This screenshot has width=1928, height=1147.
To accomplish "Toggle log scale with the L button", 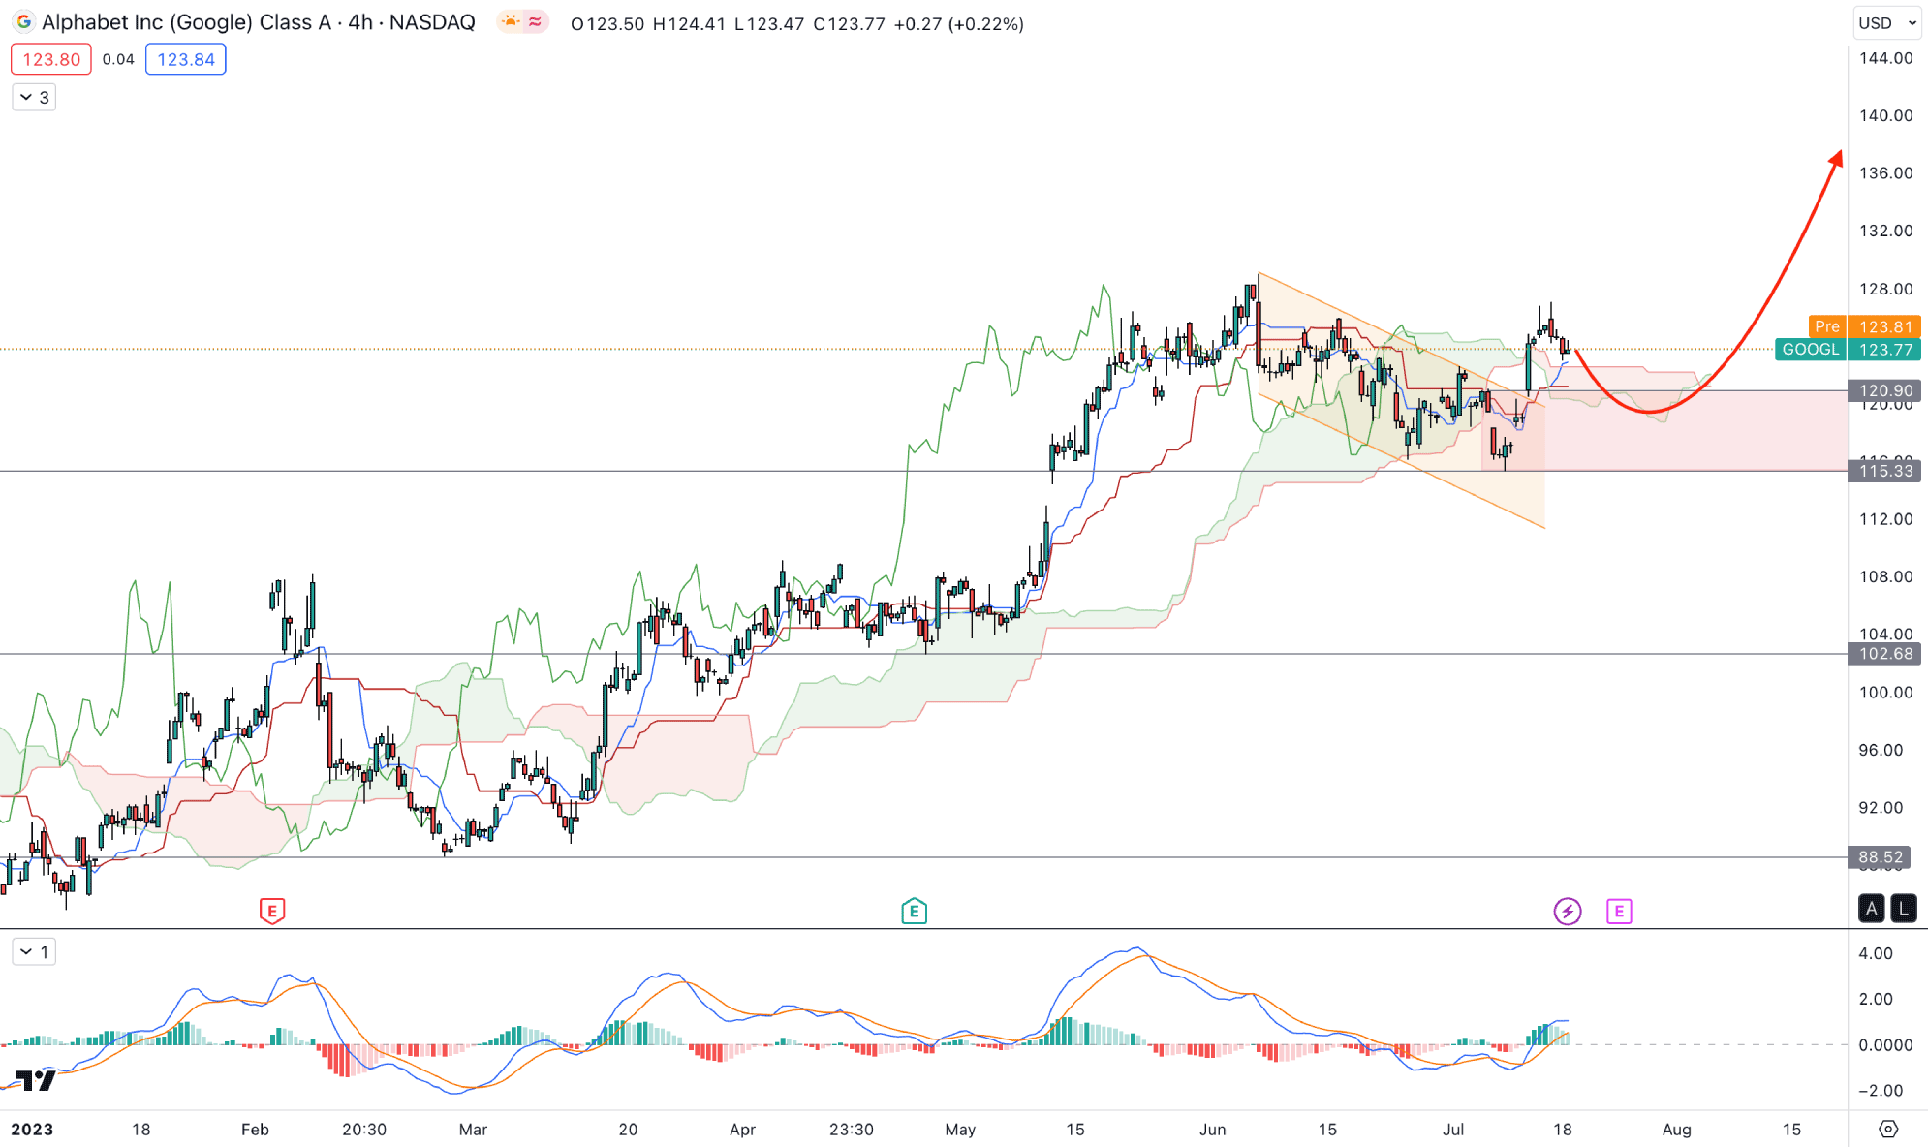I will pyautogui.click(x=1904, y=909).
